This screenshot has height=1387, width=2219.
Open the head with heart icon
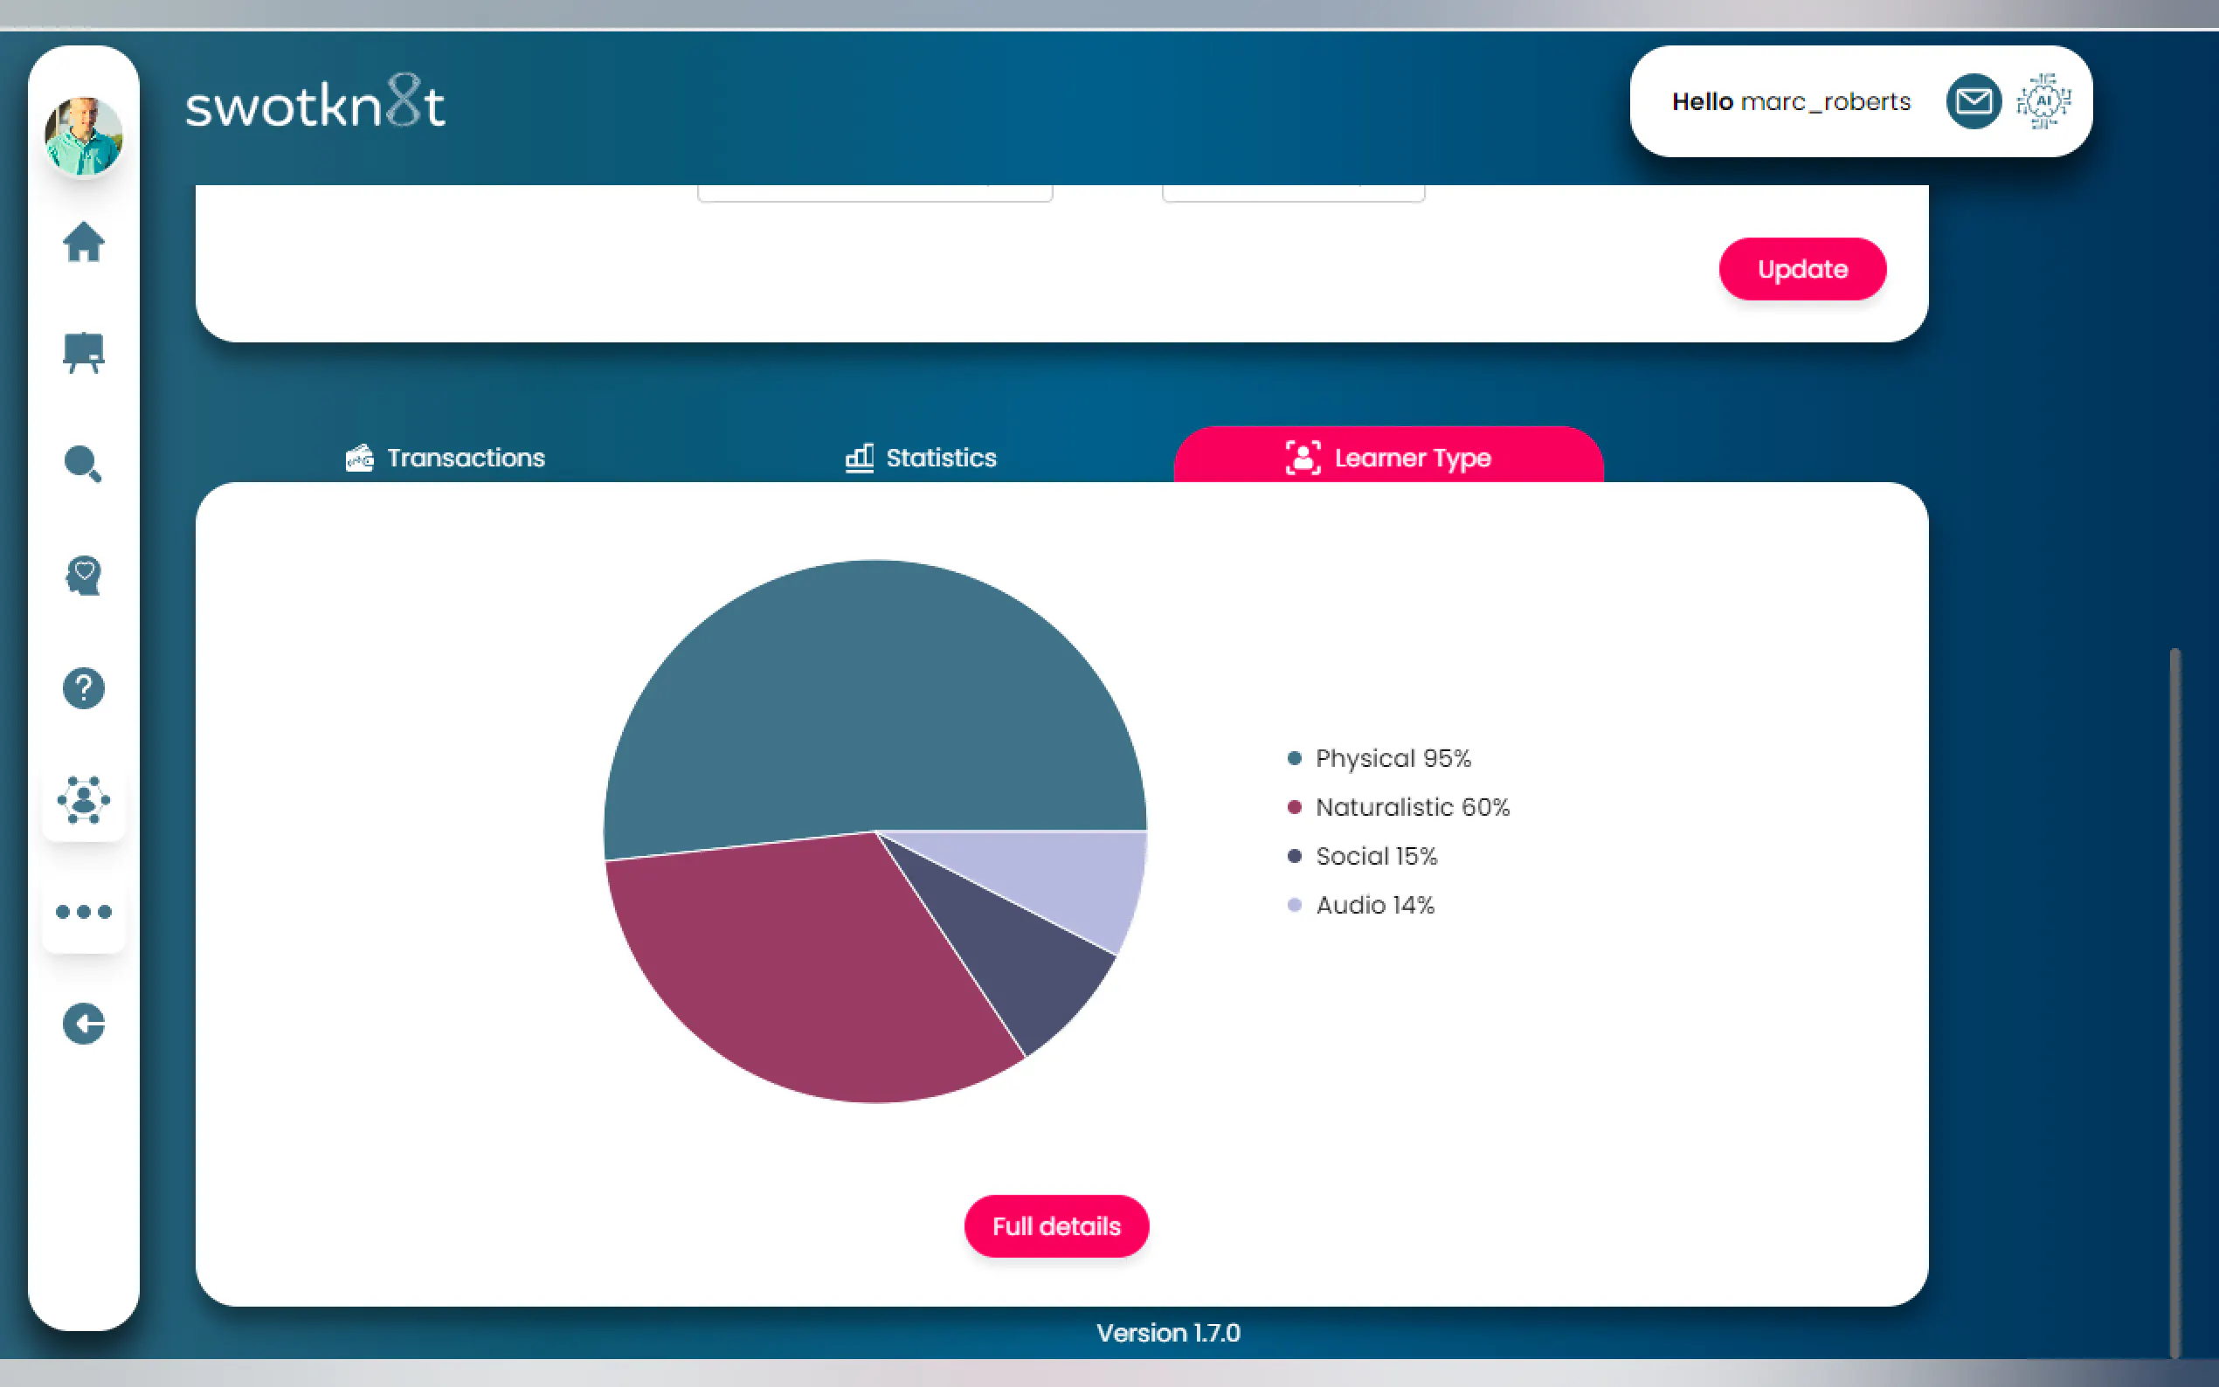coord(84,576)
